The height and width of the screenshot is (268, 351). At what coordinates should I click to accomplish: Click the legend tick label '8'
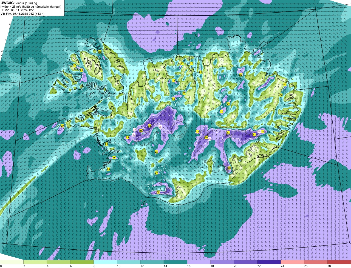tap(94, 266)
